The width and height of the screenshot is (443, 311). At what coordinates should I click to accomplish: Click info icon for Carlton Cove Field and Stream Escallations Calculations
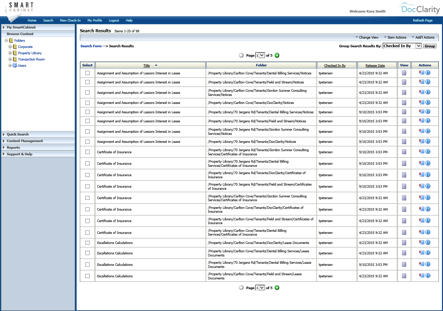(x=428, y=276)
